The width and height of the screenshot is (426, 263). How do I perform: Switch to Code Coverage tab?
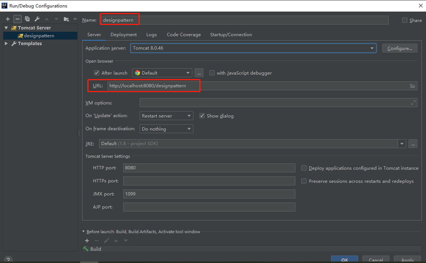(x=184, y=35)
